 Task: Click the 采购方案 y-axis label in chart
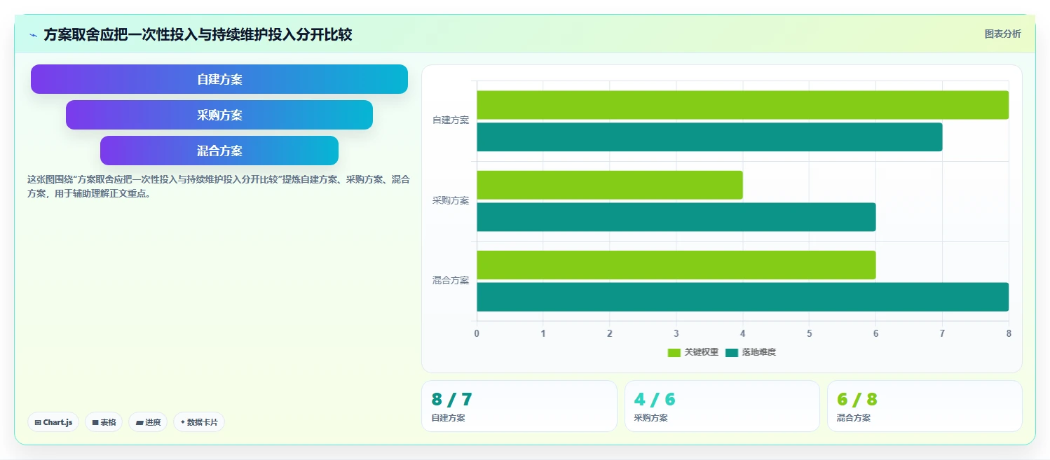click(451, 200)
